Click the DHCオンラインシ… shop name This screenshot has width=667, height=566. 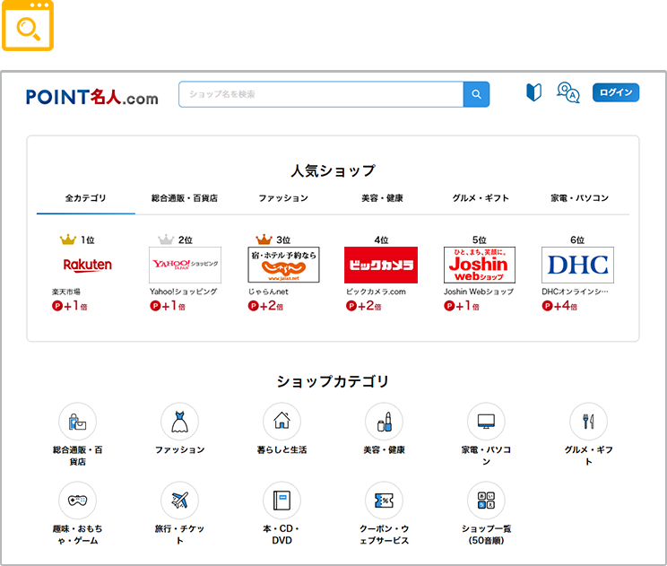pos(576,292)
